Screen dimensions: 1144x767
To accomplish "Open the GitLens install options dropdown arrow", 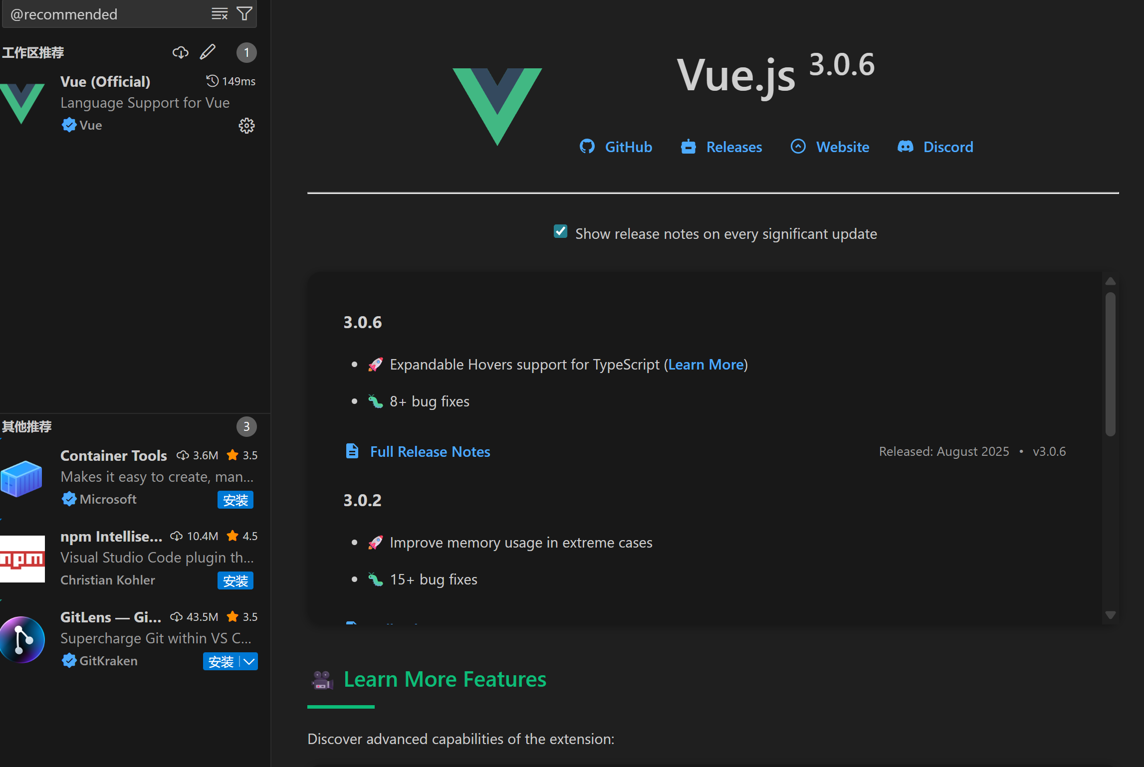I will click(249, 661).
